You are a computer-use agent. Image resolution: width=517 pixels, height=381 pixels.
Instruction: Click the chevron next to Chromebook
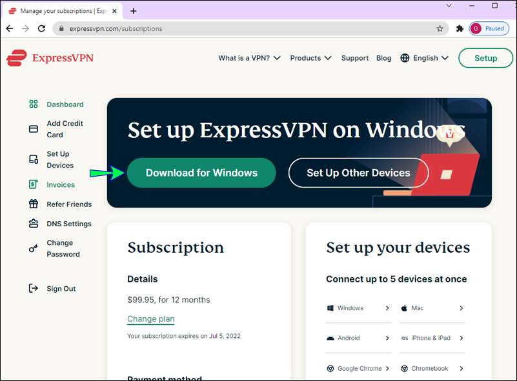coord(461,369)
